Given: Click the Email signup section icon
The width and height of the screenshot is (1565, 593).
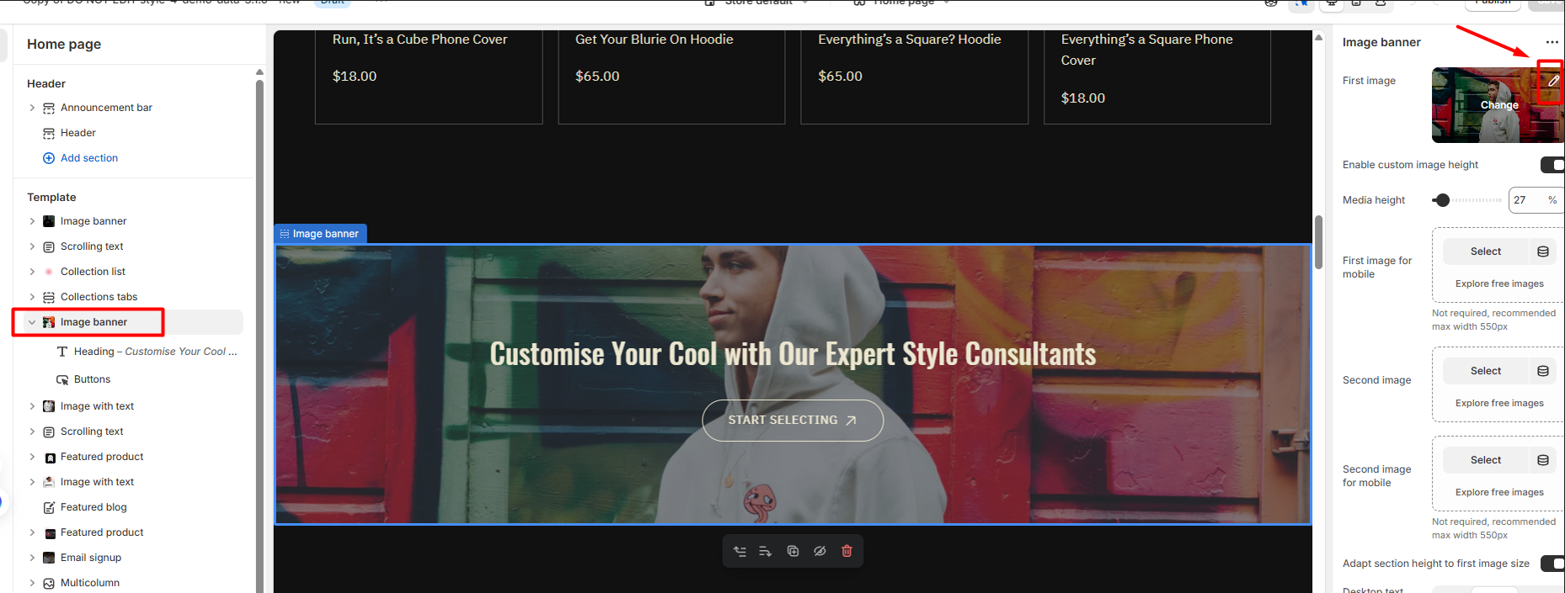Looking at the screenshot, I should pyautogui.click(x=49, y=558).
